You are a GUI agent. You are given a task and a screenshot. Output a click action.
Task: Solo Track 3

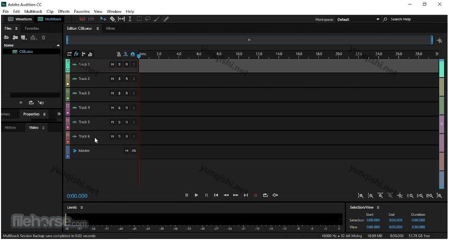119,93
